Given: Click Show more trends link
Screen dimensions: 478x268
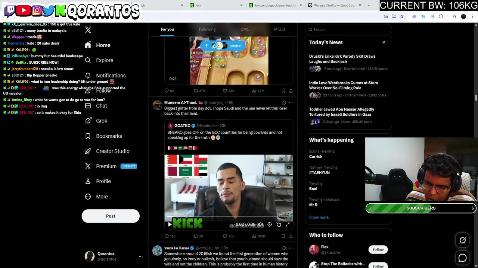Looking at the screenshot, I should (319, 217).
